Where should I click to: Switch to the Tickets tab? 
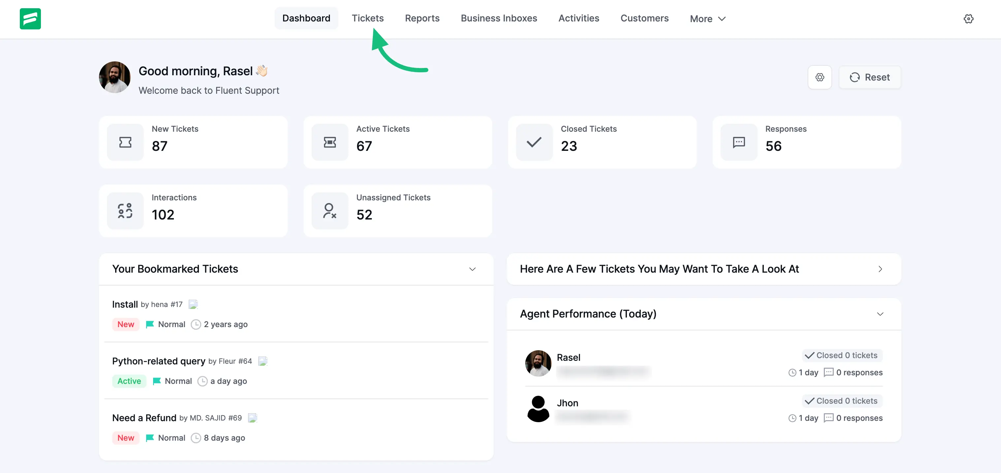click(368, 18)
